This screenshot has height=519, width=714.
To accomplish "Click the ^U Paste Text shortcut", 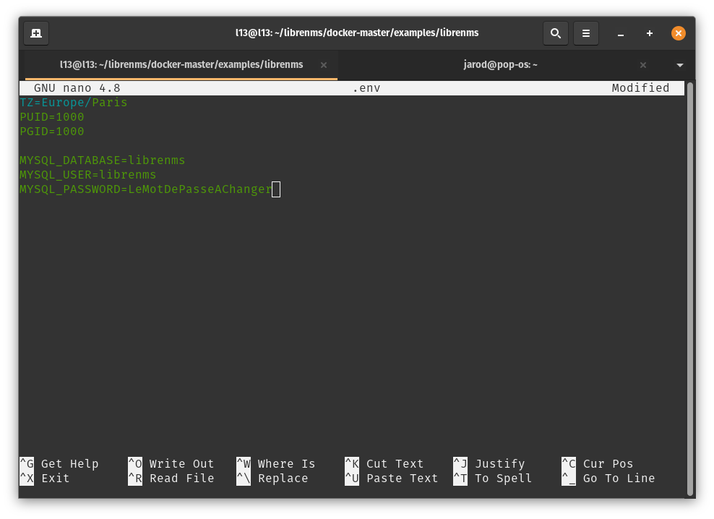I will (392, 479).
